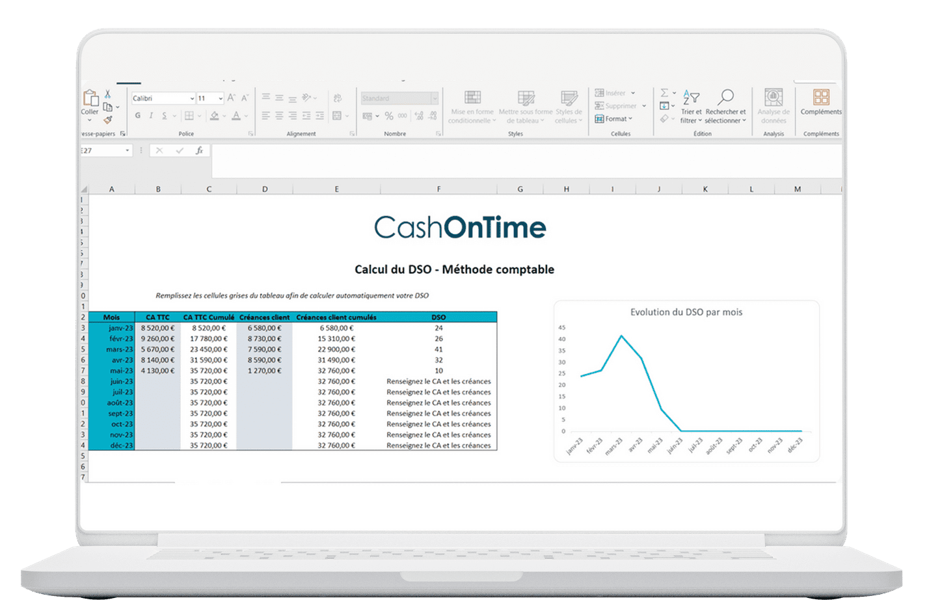
Task: Open Mettre sous forme de tableau
Action: coord(526,107)
